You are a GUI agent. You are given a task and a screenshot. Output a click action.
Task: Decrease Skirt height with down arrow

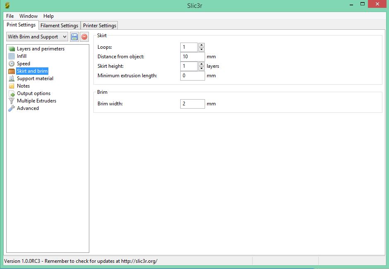click(x=201, y=69)
